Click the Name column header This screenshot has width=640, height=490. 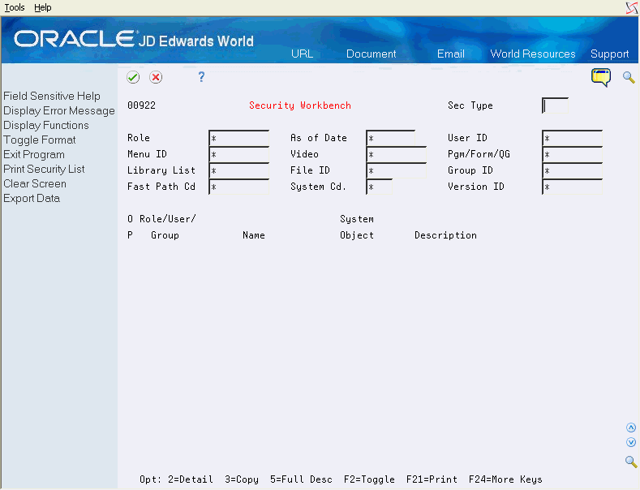coord(253,235)
